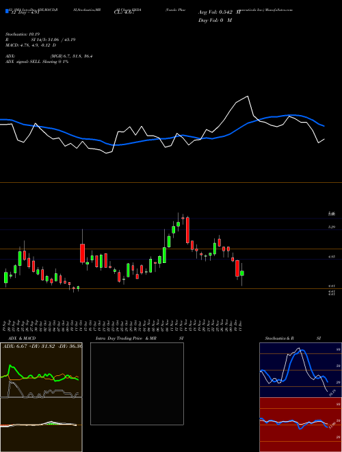Image resolution: width=342 pixels, height=452 pixels.
Task: Click the 'Intra Day Trading Price & MR' title
Action: coord(126,338)
